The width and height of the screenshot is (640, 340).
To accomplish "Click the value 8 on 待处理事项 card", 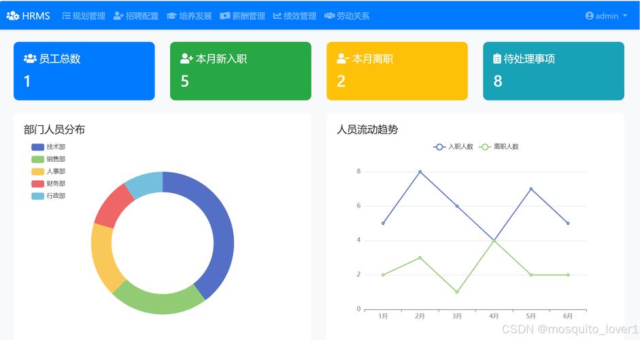I will pyautogui.click(x=498, y=81).
